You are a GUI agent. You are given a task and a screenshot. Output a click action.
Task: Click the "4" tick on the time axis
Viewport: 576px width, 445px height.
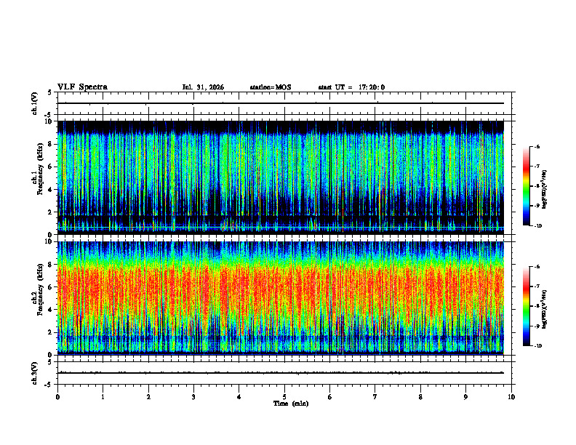click(x=239, y=397)
